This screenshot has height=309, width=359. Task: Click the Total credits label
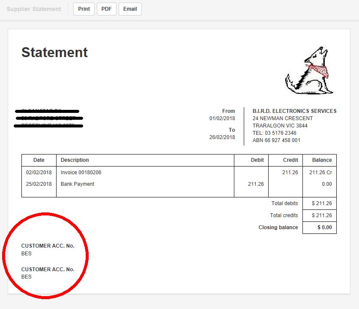coord(284,215)
